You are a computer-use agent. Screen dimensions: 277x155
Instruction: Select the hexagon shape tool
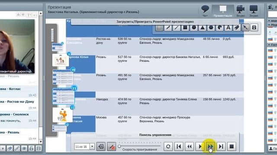click(x=211, y=28)
